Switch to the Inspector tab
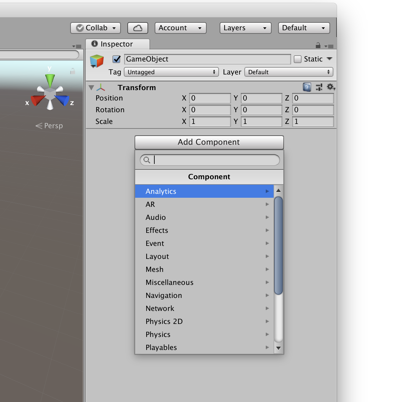The width and height of the screenshot is (412, 402). point(117,44)
